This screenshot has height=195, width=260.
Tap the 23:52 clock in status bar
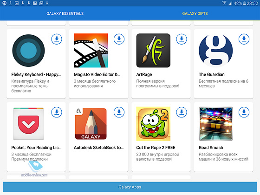pos(253,3)
